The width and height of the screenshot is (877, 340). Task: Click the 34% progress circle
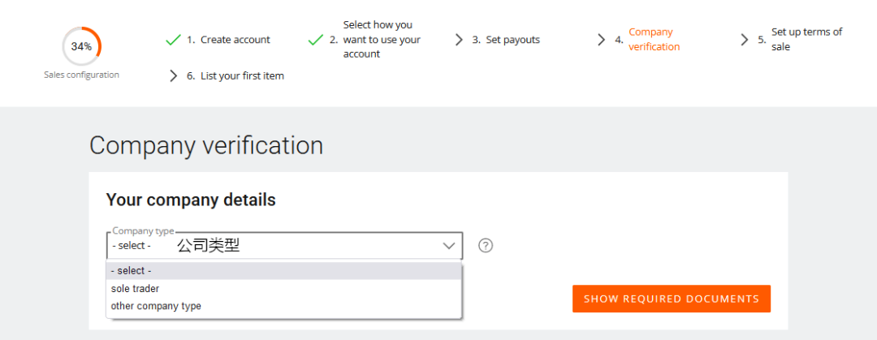point(81,46)
